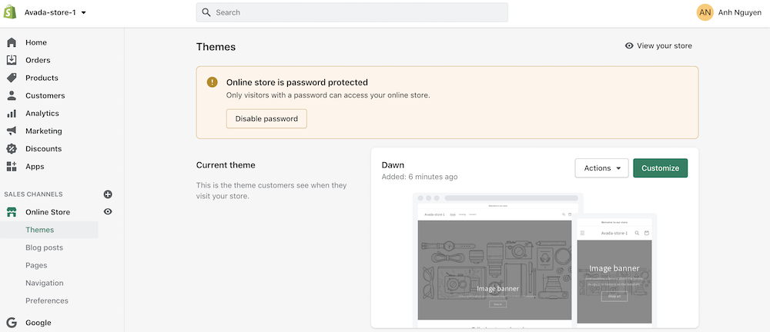Open the Actions dropdown for Dawn theme

coord(601,168)
